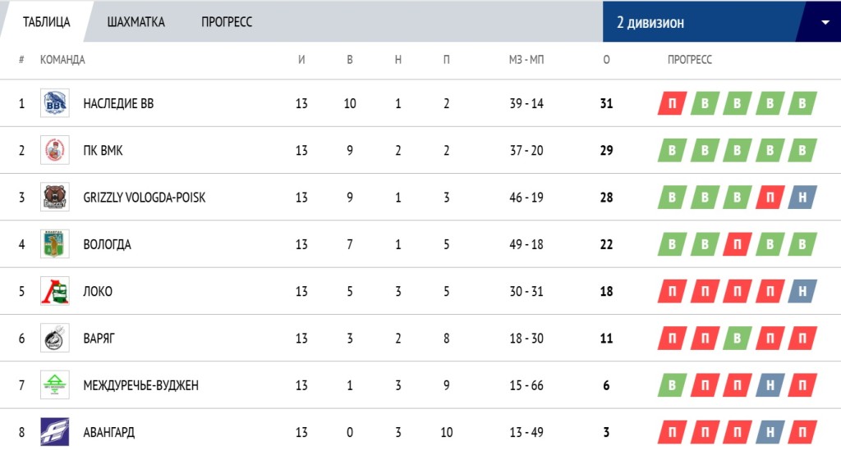Screen dimensions: 841x450
Task: Open the Наследие ВВ team name link
Action: pos(118,103)
